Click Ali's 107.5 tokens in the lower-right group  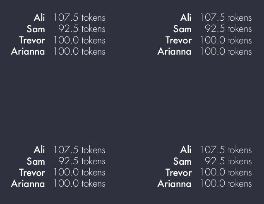coord(226,150)
